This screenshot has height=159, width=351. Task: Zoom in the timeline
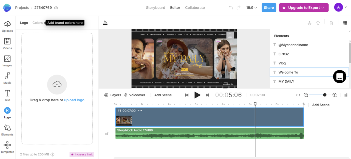335,95
